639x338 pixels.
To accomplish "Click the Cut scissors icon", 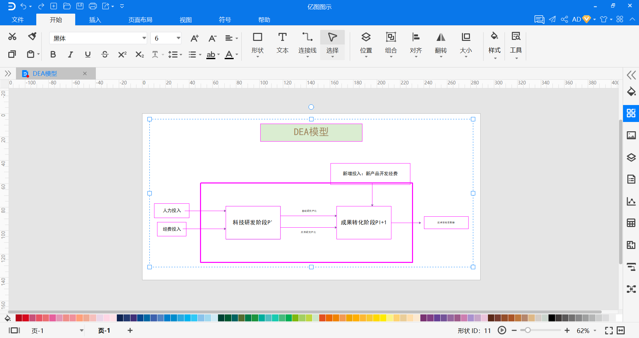I will pos(12,37).
